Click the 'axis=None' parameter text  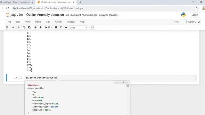pos(38,97)
